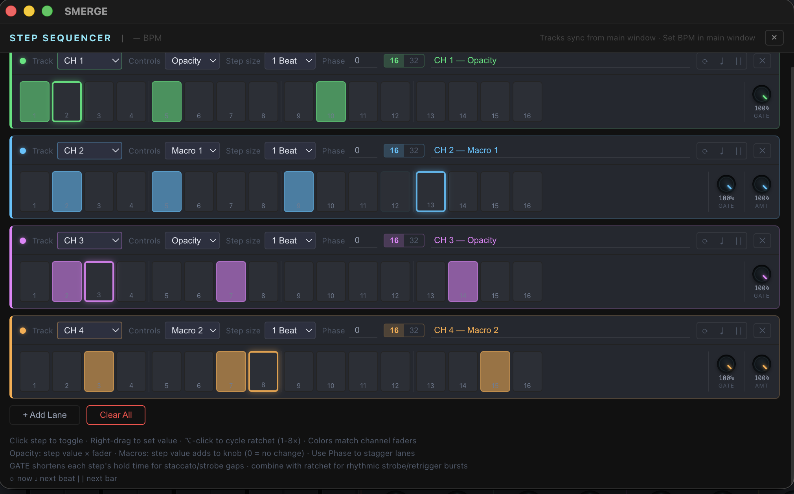Select 32 steps for CH 2 lane
Screen dimensions: 794x494
point(414,150)
